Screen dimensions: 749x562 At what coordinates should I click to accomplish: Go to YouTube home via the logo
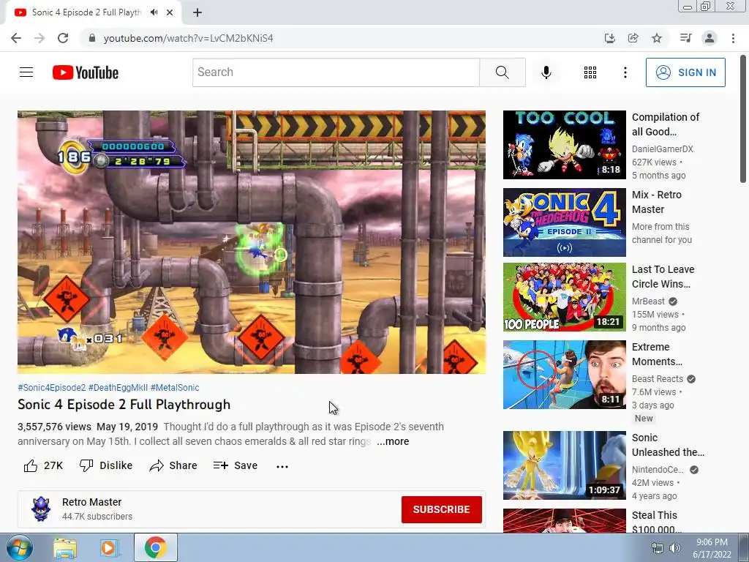pyautogui.click(x=86, y=72)
